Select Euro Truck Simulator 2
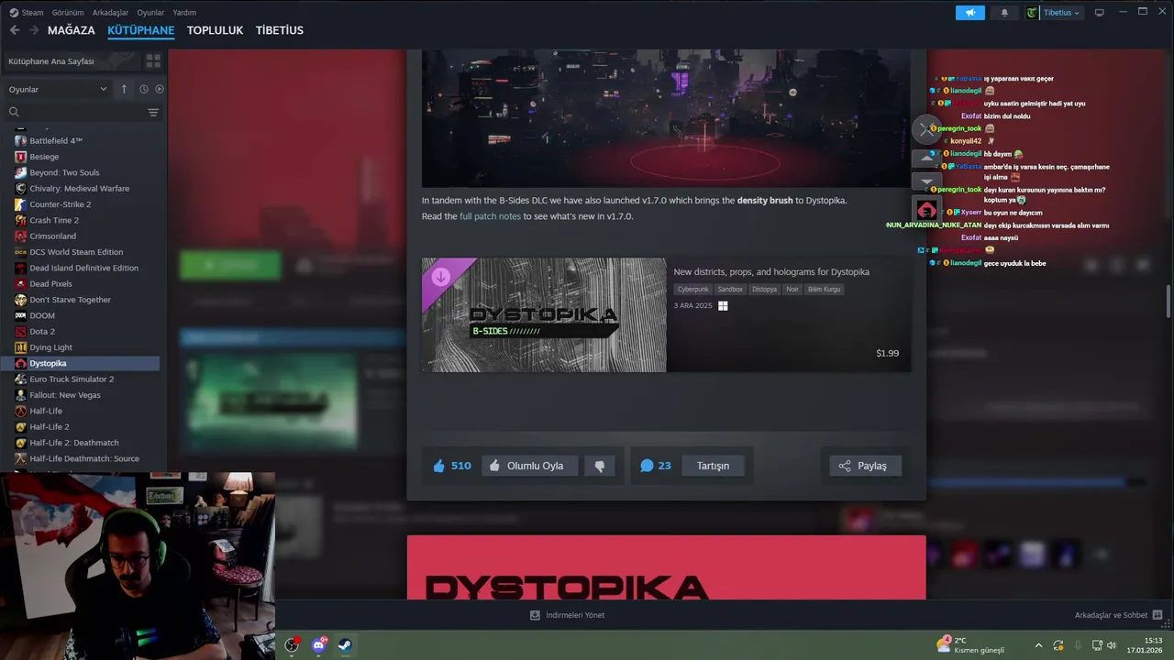Screen dimensions: 1174x660 tap(72, 379)
